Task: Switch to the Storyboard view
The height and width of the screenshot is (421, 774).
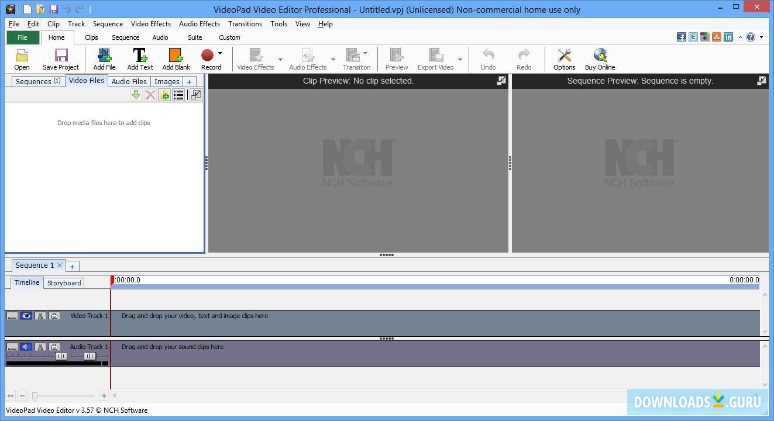Action: click(x=64, y=283)
